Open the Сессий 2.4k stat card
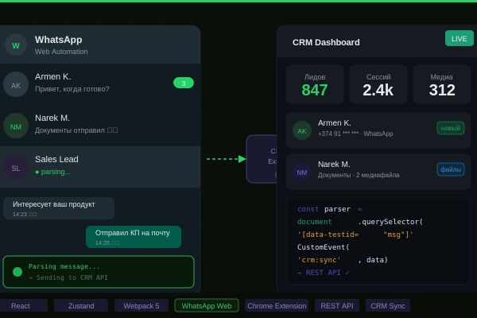Screen dimensions: 477x318 tap(378, 84)
